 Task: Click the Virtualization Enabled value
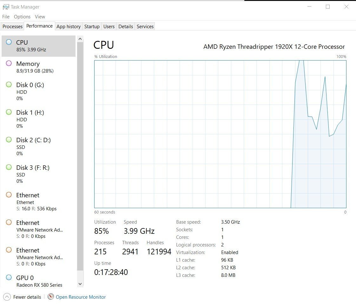[x=229, y=252]
